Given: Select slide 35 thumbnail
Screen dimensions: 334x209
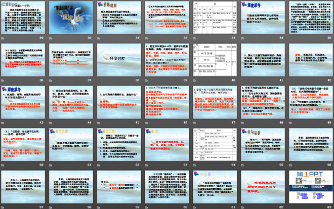Looking at the screenshot, I should pos(311,18).
